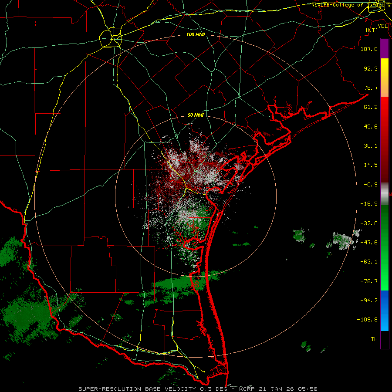Image resolution: width=392 pixels, height=392 pixels.
Task: Select the -63.1 scale value
Action: [x=369, y=262]
